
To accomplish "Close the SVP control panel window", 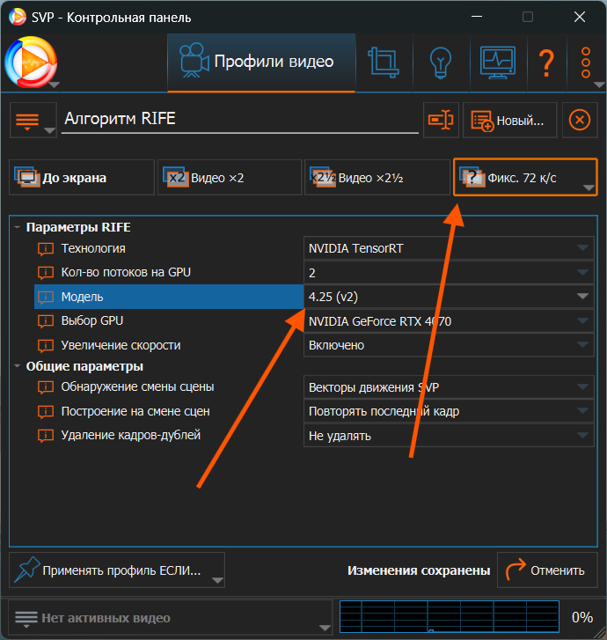I will point(579,17).
